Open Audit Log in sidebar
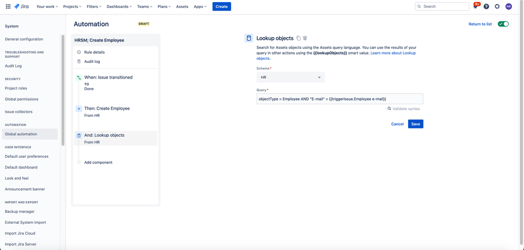The width and height of the screenshot is (524, 250). pyautogui.click(x=13, y=66)
